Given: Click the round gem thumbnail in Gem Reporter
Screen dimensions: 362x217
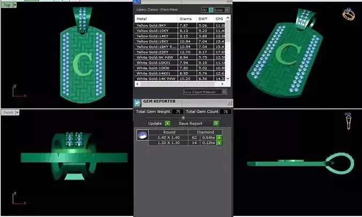Looking at the screenshot, I should pos(142,135).
